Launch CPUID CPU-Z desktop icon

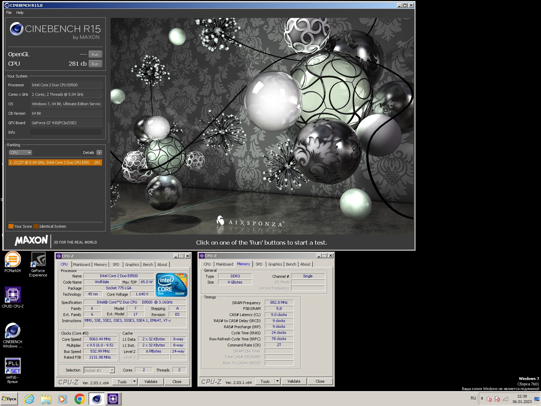pos(13,297)
